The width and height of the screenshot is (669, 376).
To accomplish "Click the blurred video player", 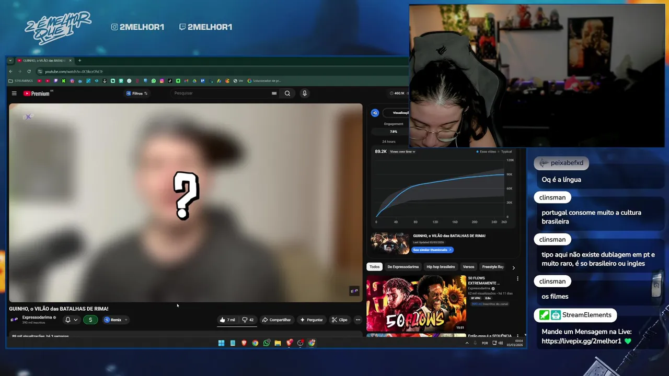I will coord(186,203).
